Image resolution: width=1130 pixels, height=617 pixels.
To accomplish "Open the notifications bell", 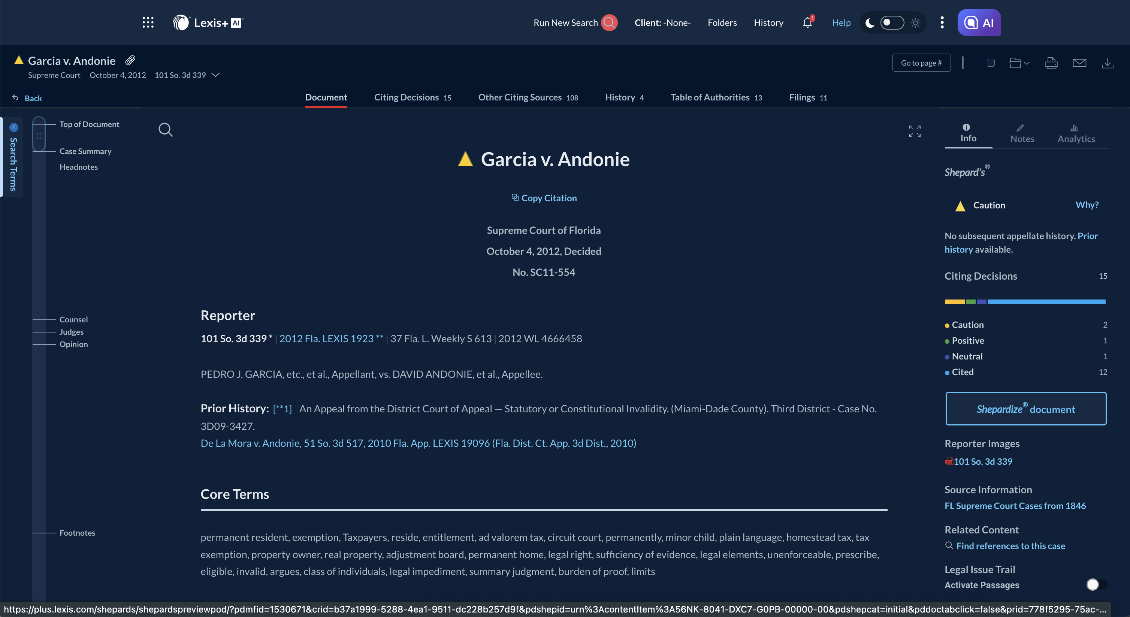I will tap(807, 22).
